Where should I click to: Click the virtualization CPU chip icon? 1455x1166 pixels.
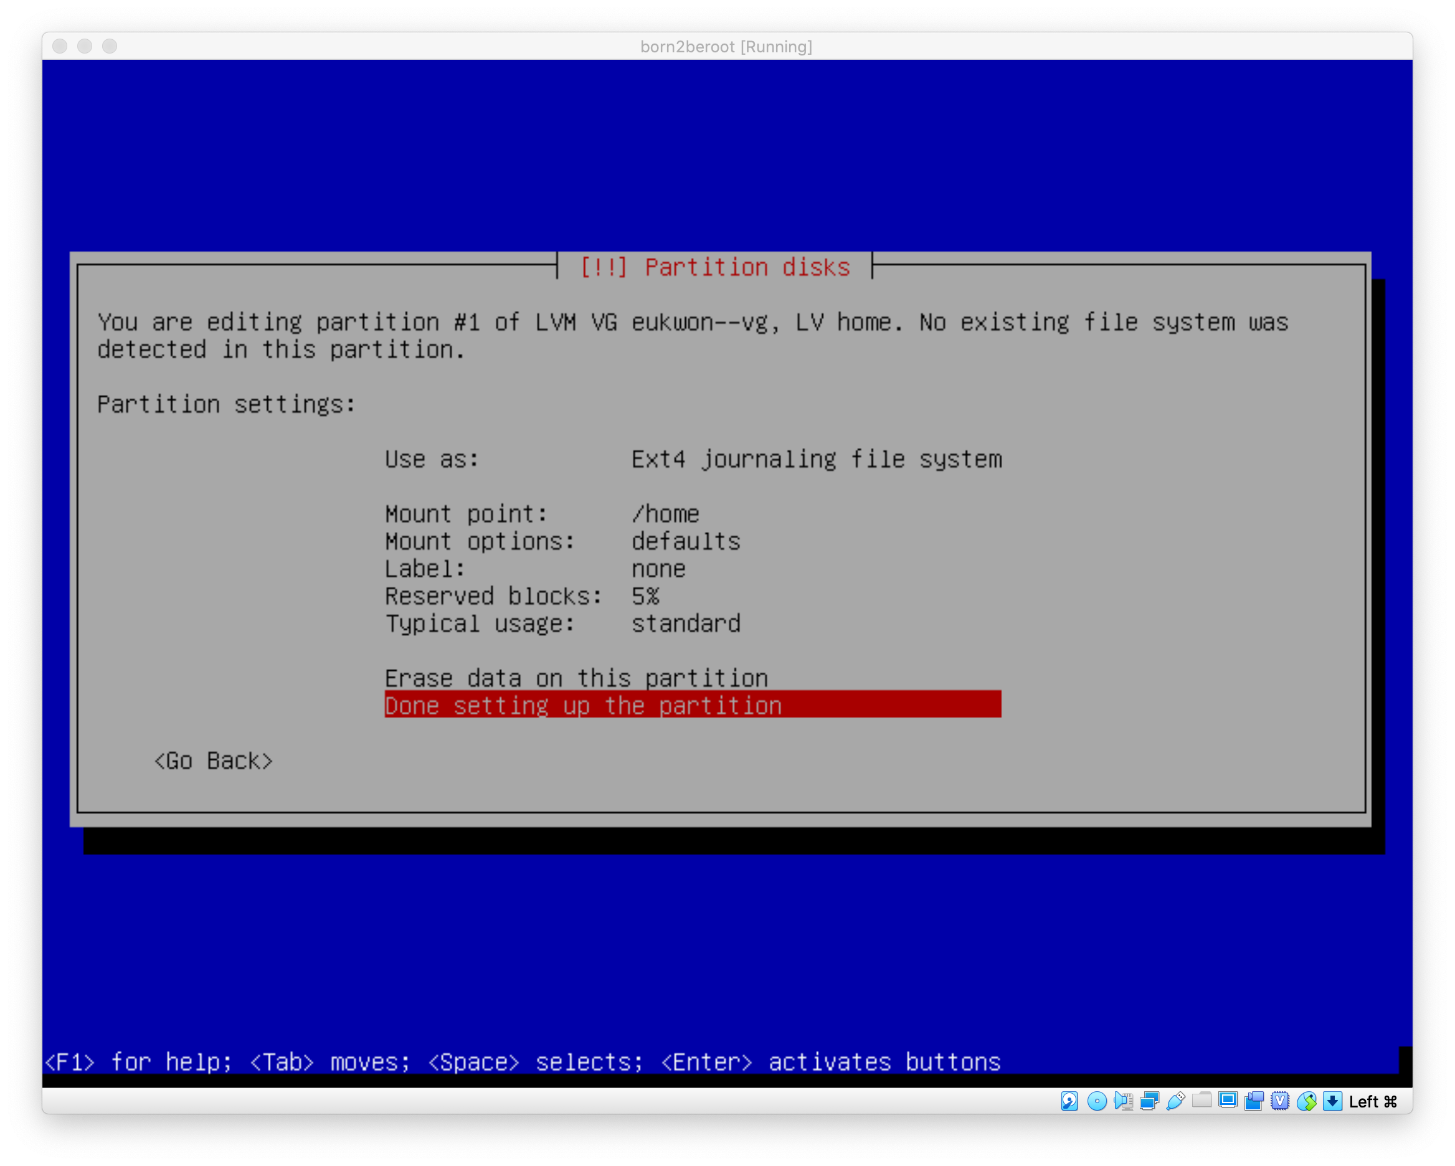(1280, 1101)
